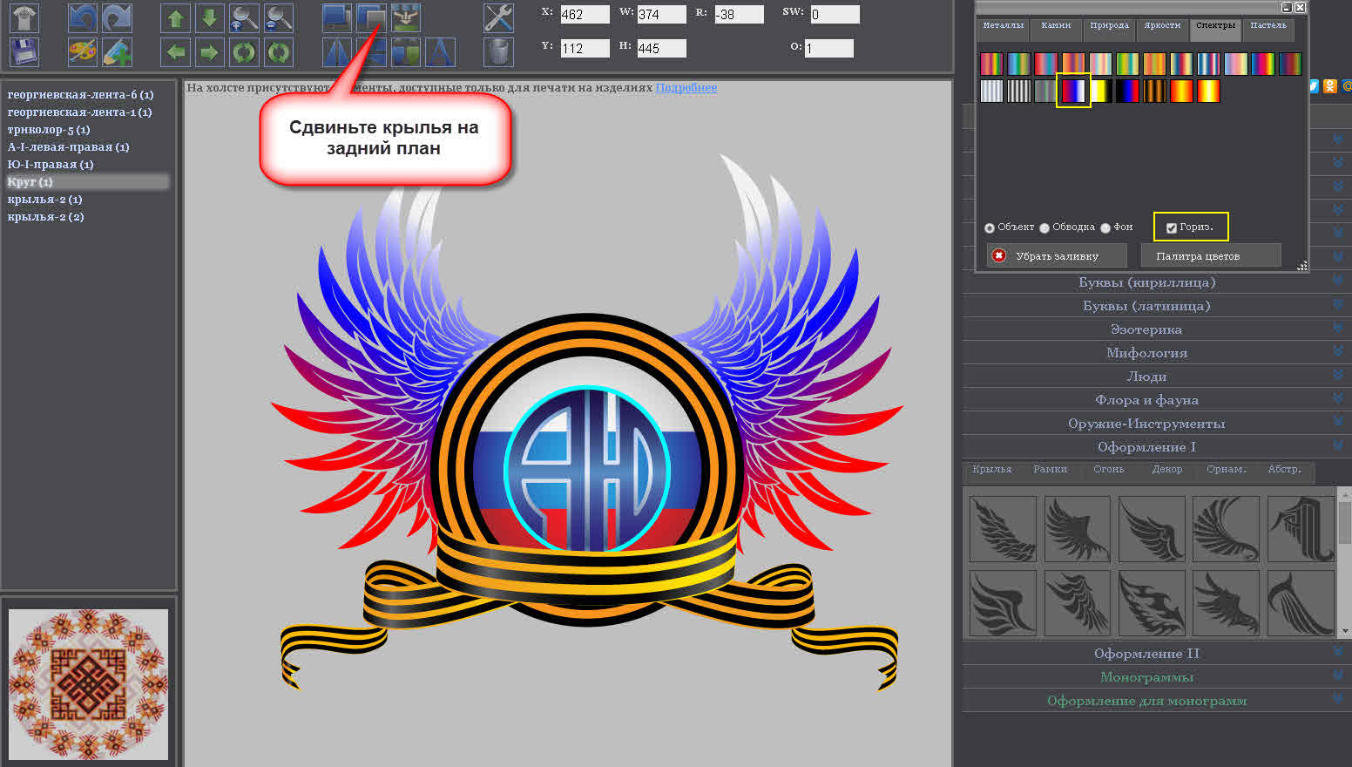1352x767 pixels.
Task: Zoom in with the plus magnifier
Action: pos(244,17)
